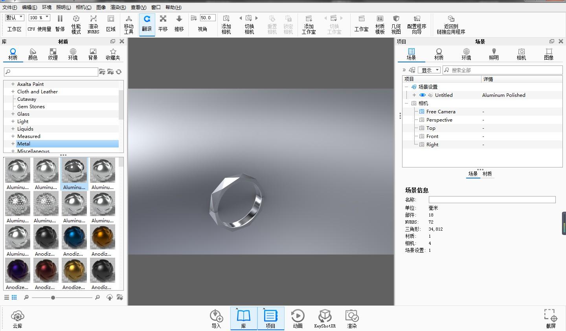The image size is (566, 331).
Task: Select the 材质 sub-tab below scene tree
Action: click(x=487, y=174)
